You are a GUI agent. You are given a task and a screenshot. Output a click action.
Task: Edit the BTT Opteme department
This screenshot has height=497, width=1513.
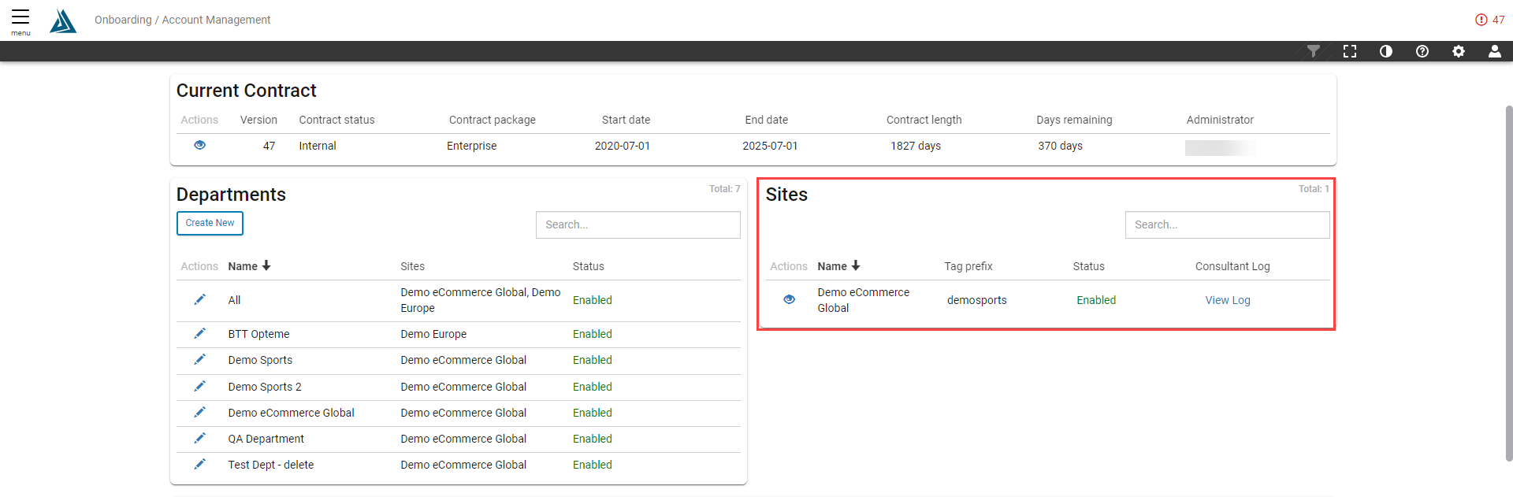coord(199,334)
